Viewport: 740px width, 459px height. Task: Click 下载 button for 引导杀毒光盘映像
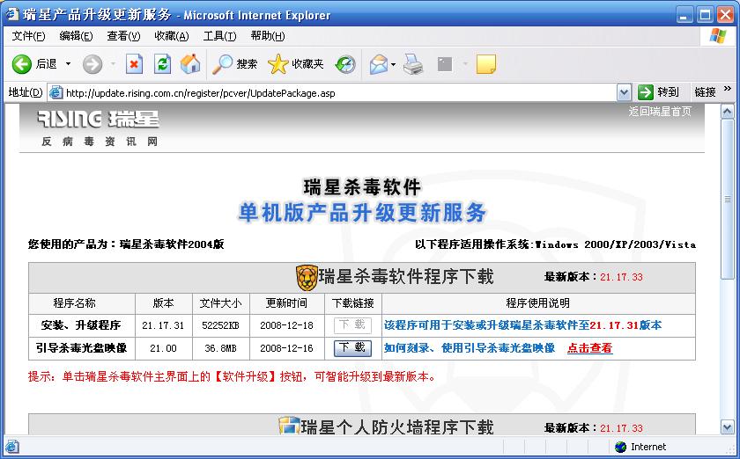[352, 348]
